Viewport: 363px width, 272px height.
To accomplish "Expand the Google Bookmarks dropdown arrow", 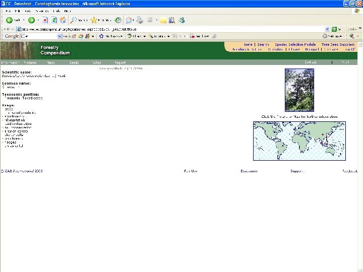I will [x=122, y=36].
